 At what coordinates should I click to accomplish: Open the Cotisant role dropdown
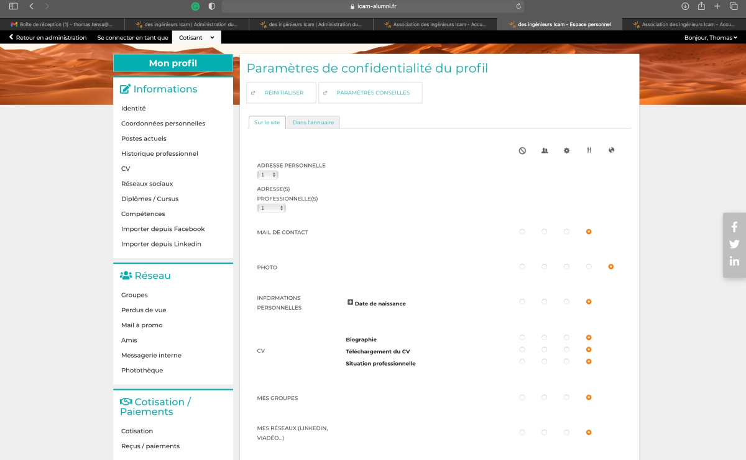[x=196, y=38]
